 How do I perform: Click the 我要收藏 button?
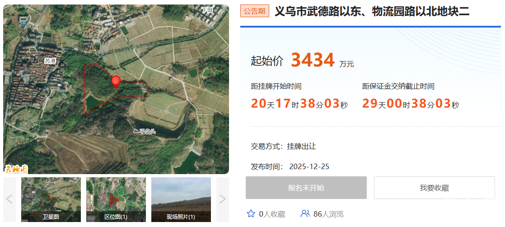point(434,188)
